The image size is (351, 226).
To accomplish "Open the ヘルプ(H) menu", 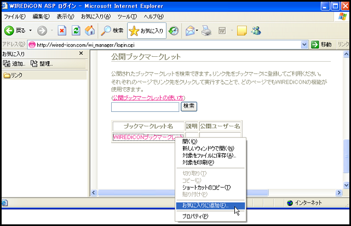I will coord(153,16).
